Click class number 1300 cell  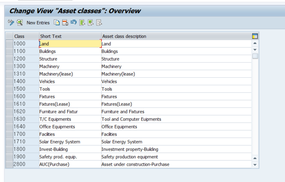26,66
